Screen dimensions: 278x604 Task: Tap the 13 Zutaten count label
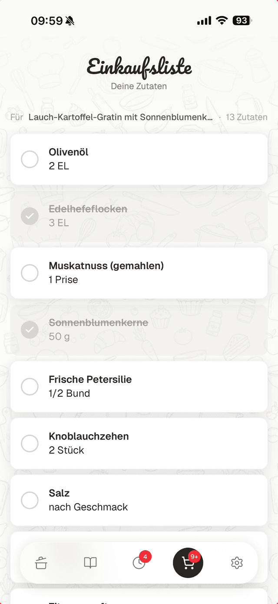click(x=246, y=117)
